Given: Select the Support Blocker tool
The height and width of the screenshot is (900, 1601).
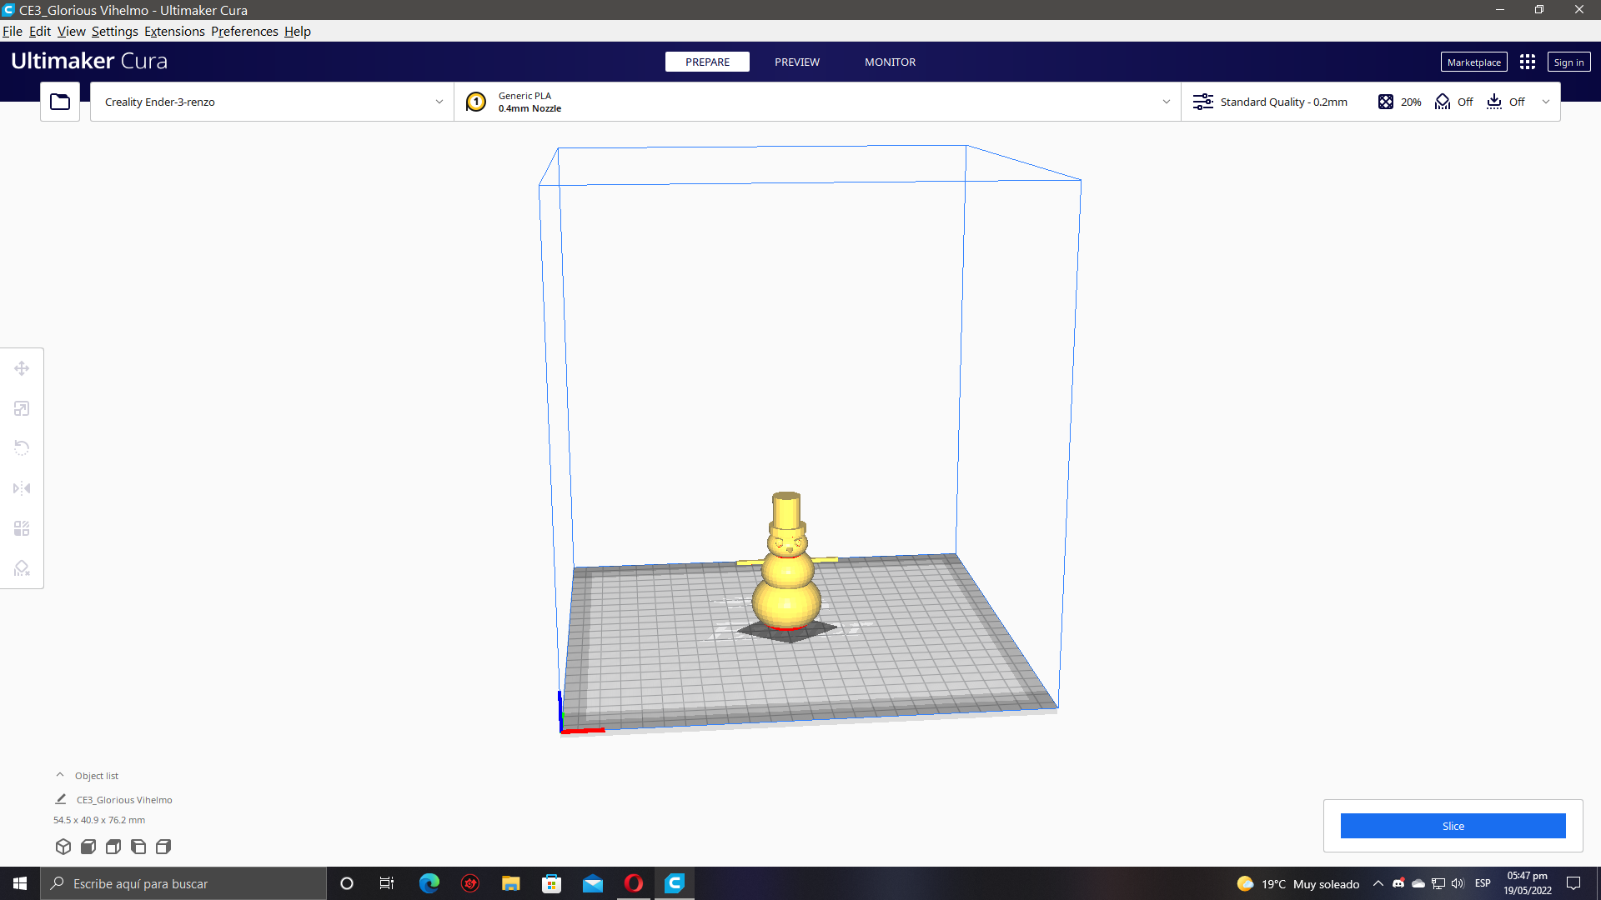Looking at the screenshot, I should click(22, 568).
